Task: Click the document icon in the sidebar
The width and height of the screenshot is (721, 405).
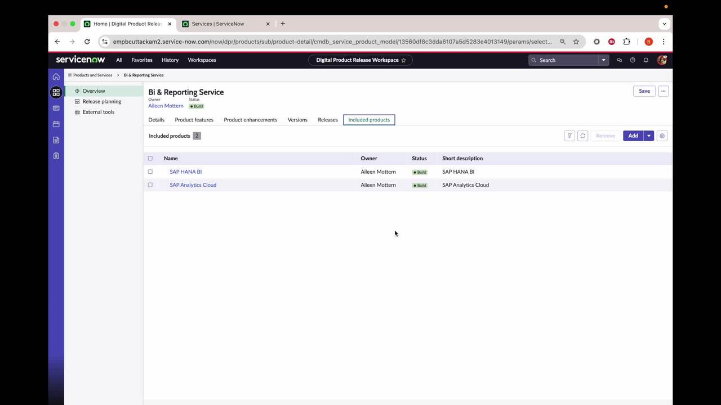Action: pos(56,139)
